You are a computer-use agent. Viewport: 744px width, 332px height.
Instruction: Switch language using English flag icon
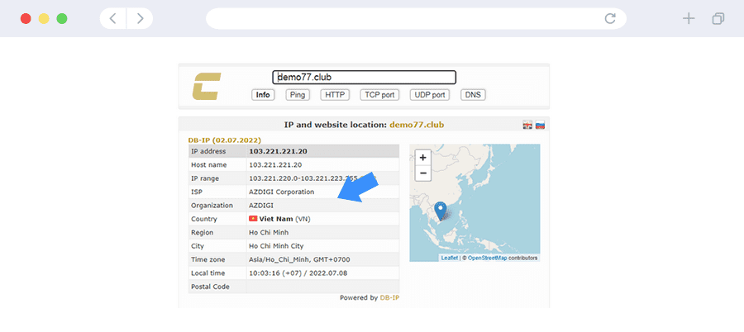tap(527, 126)
